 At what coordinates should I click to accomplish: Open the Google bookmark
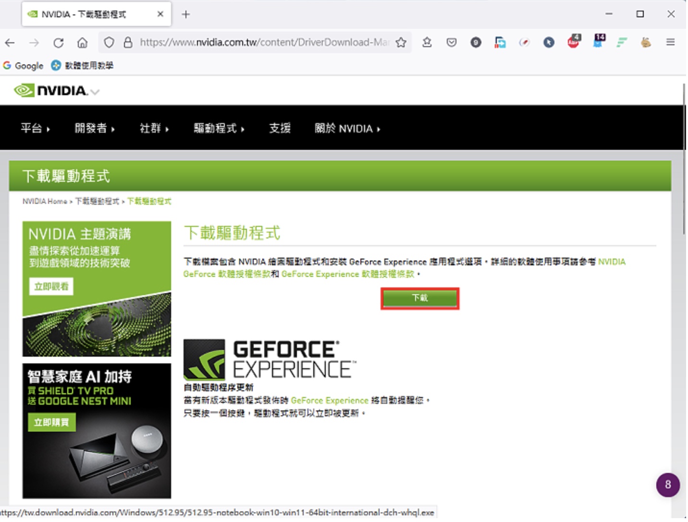click(x=23, y=65)
